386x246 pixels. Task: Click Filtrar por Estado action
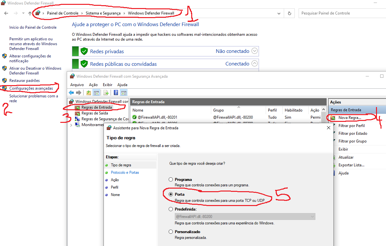click(x=353, y=133)
